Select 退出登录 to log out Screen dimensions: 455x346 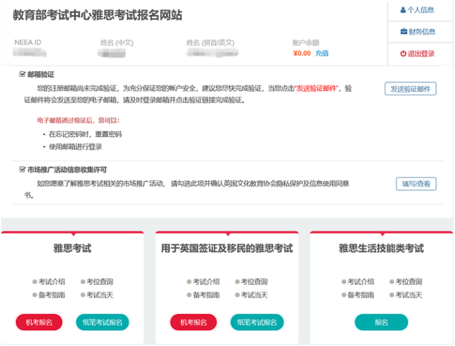click(417, 53)
